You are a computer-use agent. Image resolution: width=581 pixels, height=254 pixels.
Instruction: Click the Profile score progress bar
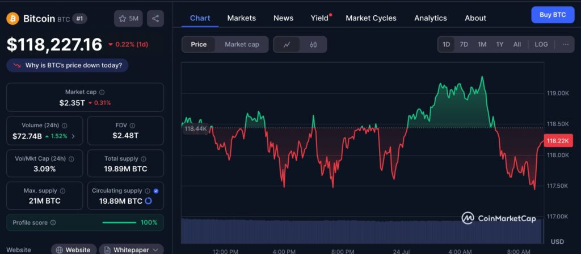(119, 223)
